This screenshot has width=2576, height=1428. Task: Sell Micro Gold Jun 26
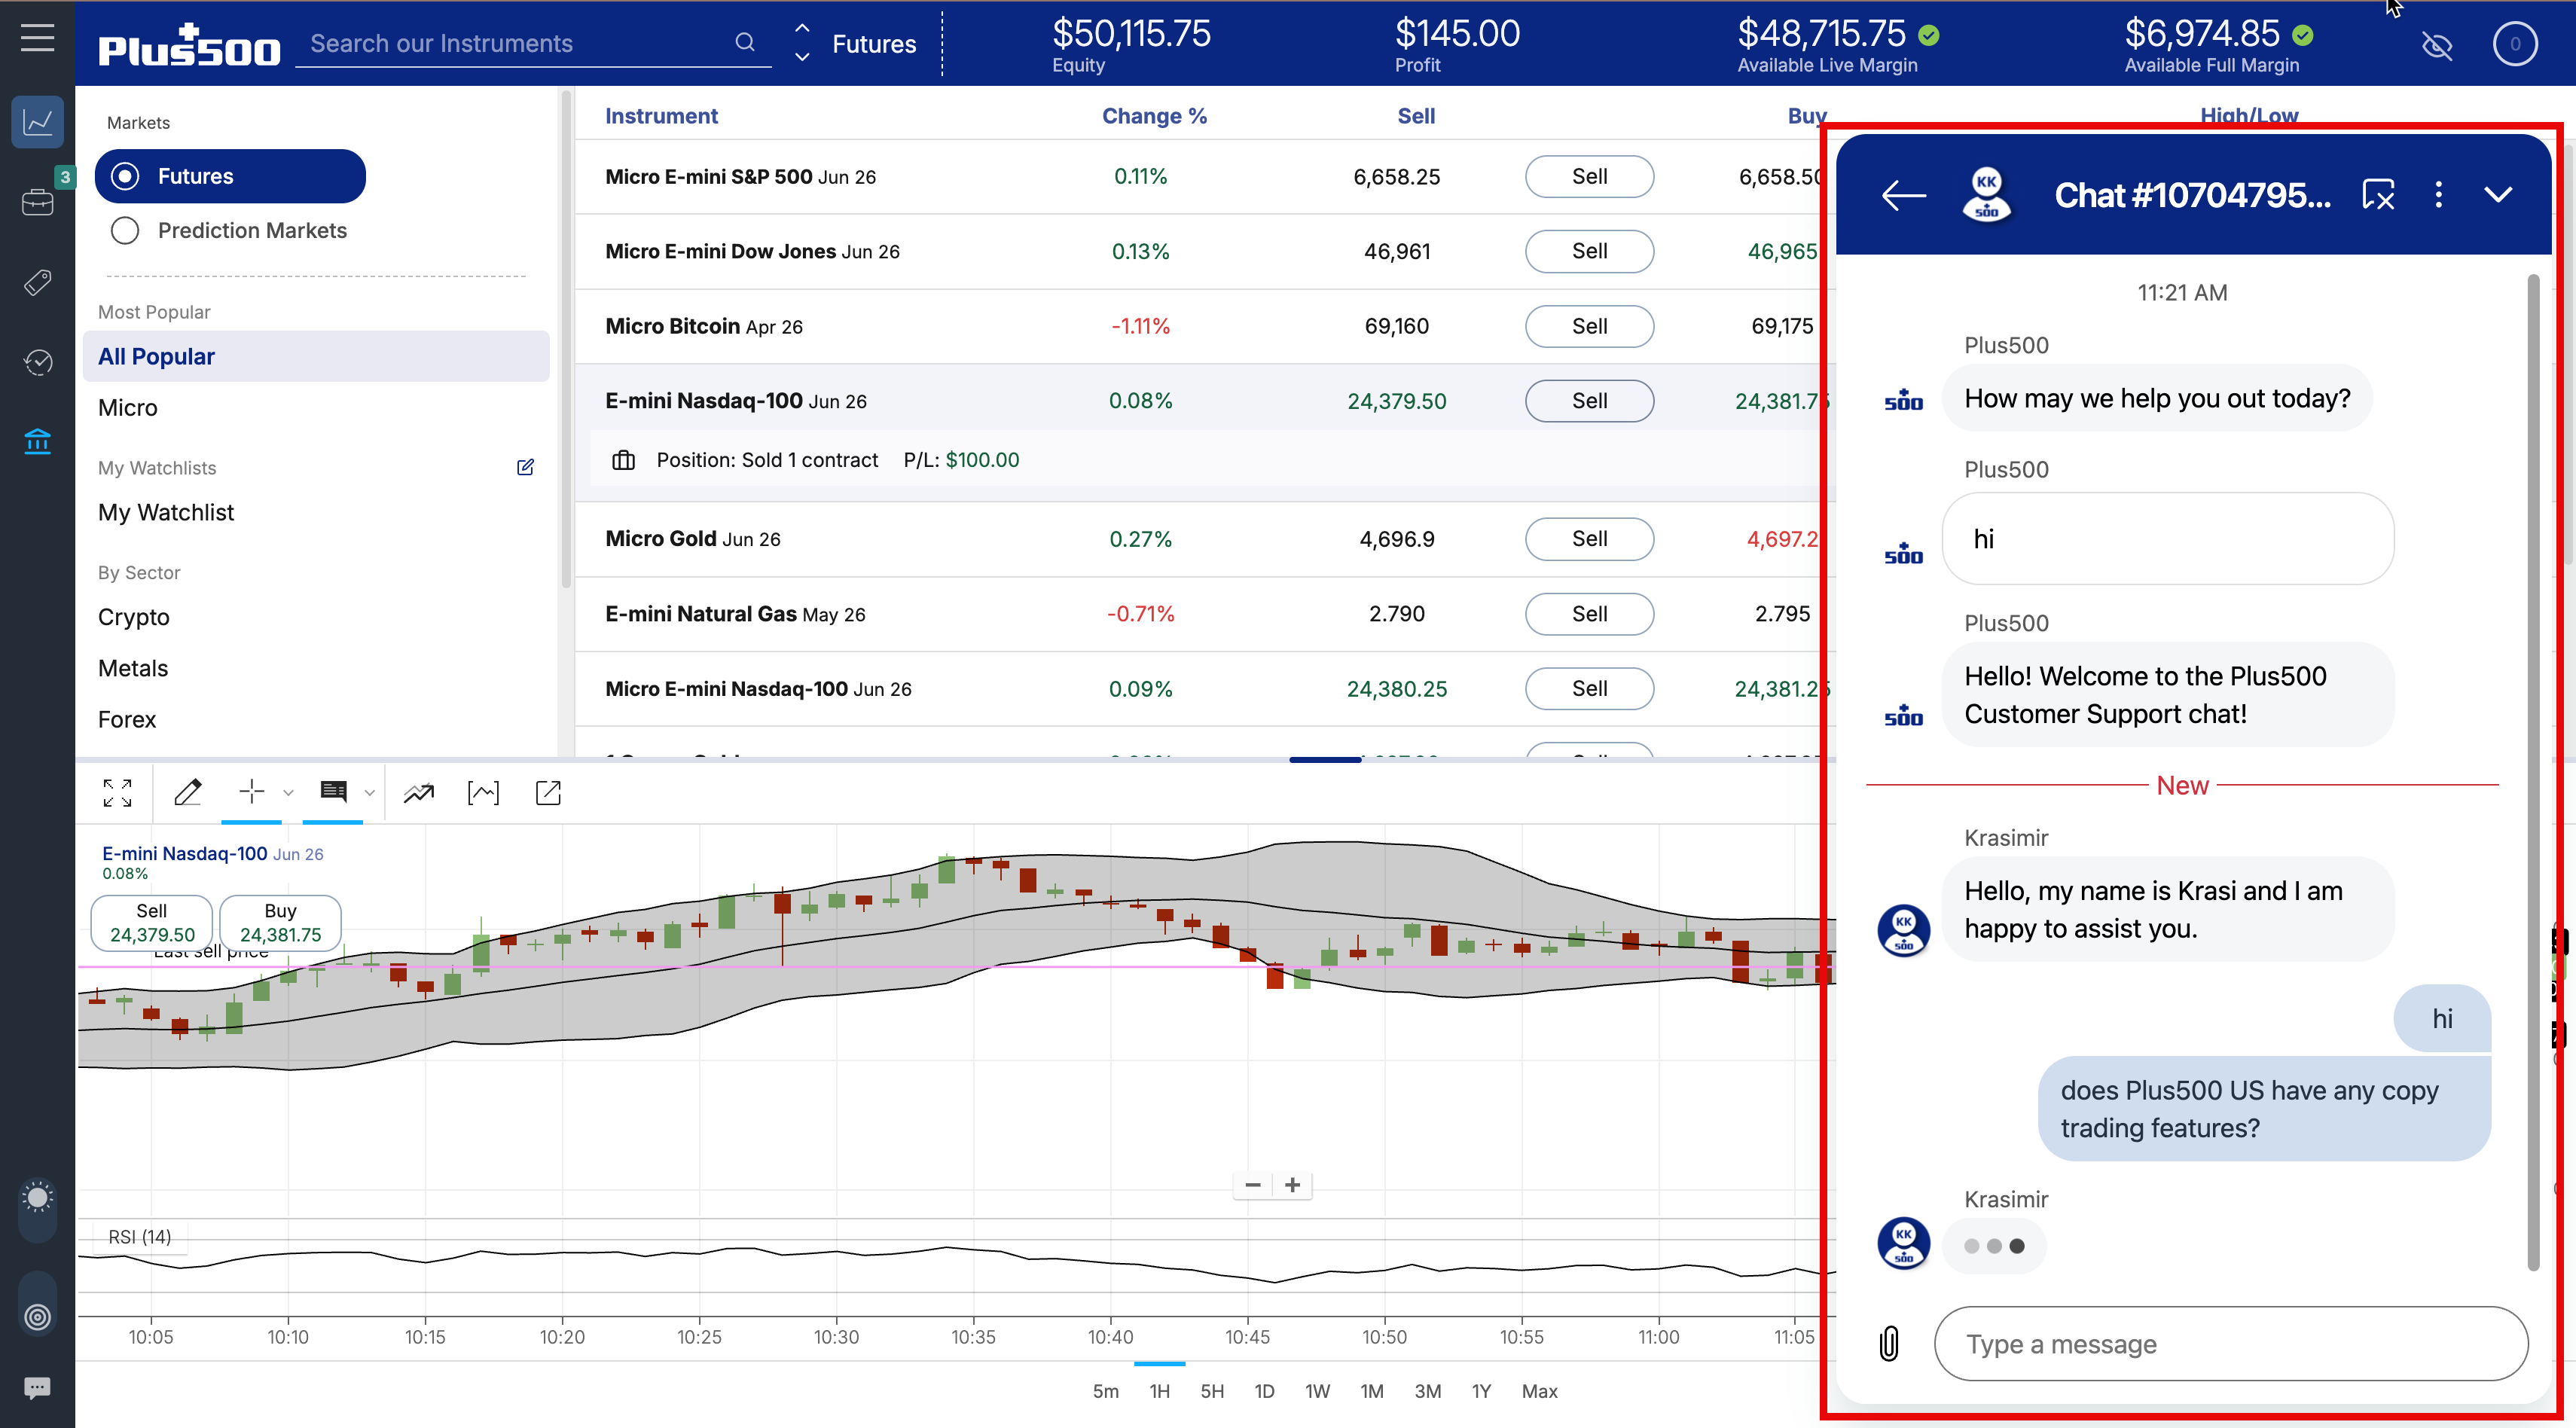pos(1589,539)
